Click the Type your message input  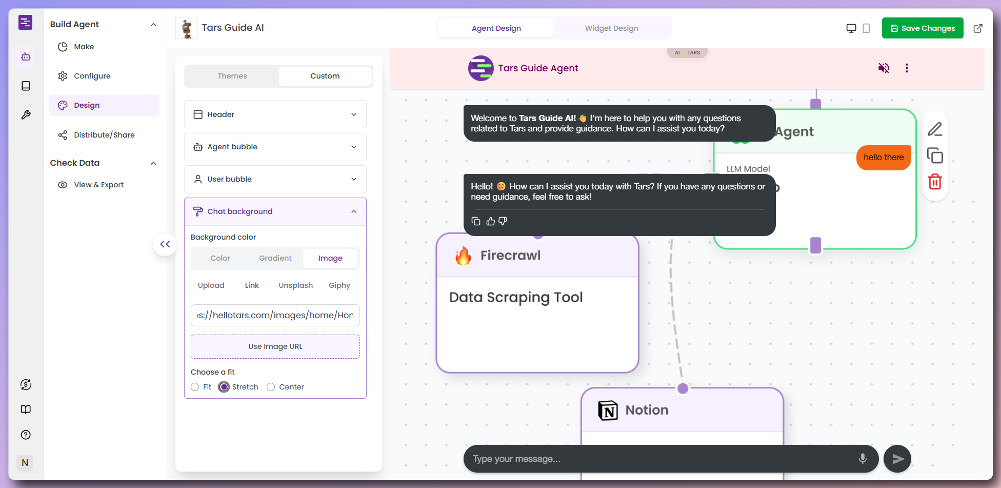coord(662,459)
